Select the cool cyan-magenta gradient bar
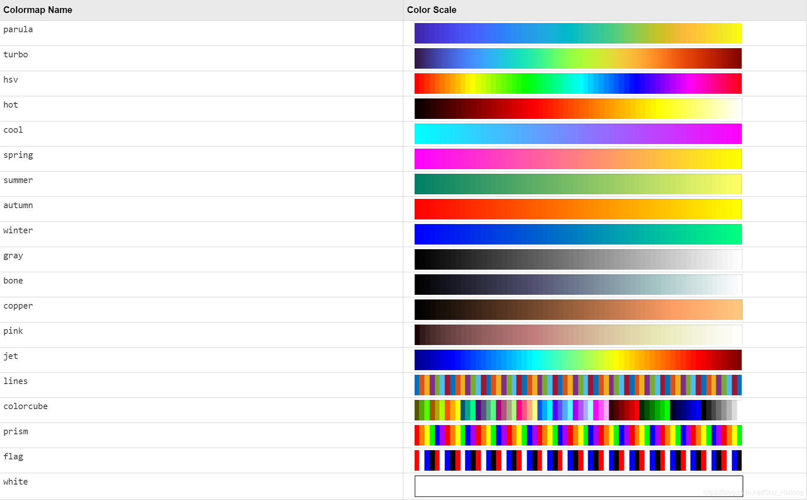Screen dimensions: 807x500 click(x=578, y=134)
